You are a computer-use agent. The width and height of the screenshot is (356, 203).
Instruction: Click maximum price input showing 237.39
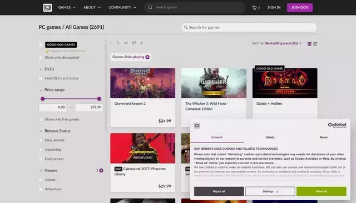click(89, 107)
